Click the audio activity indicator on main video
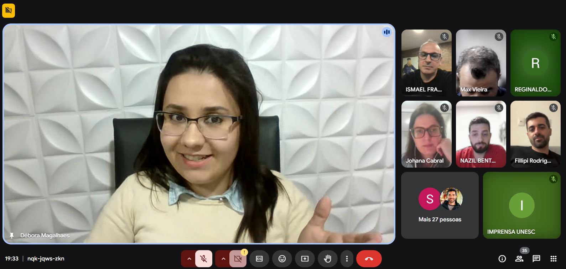 point(387,32)
